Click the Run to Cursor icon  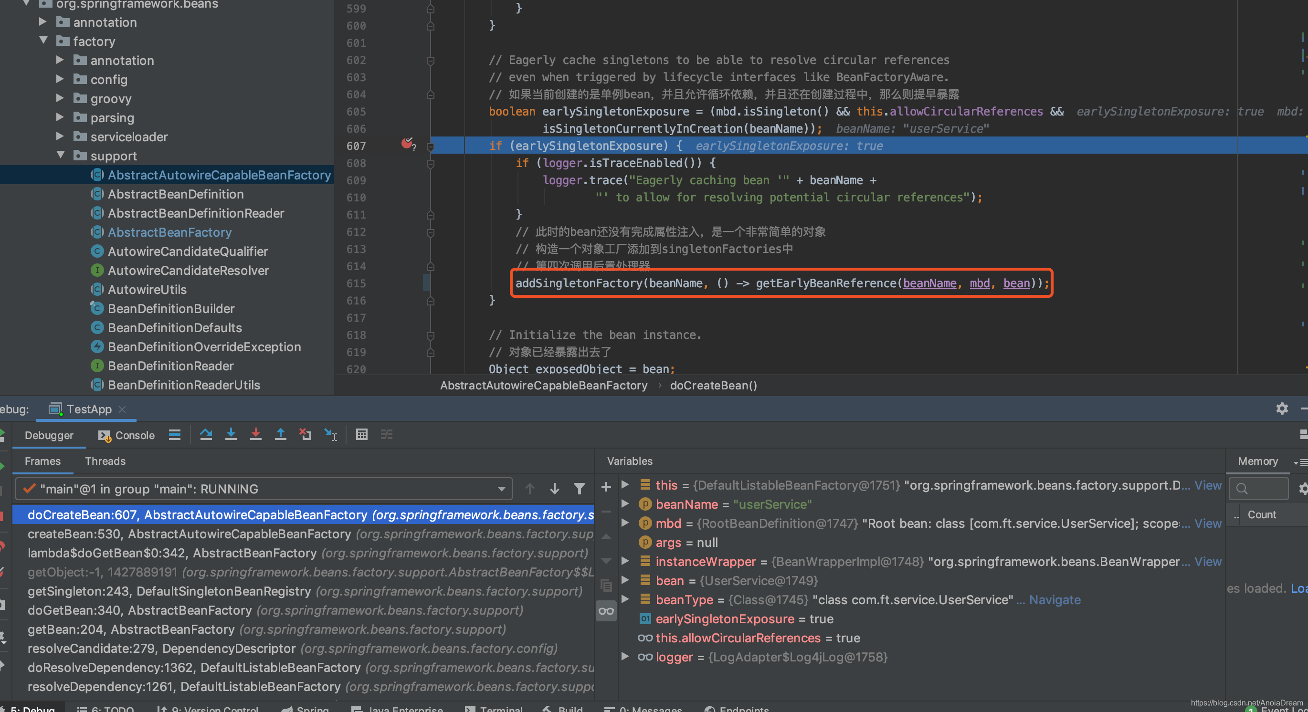coord(330,434)
